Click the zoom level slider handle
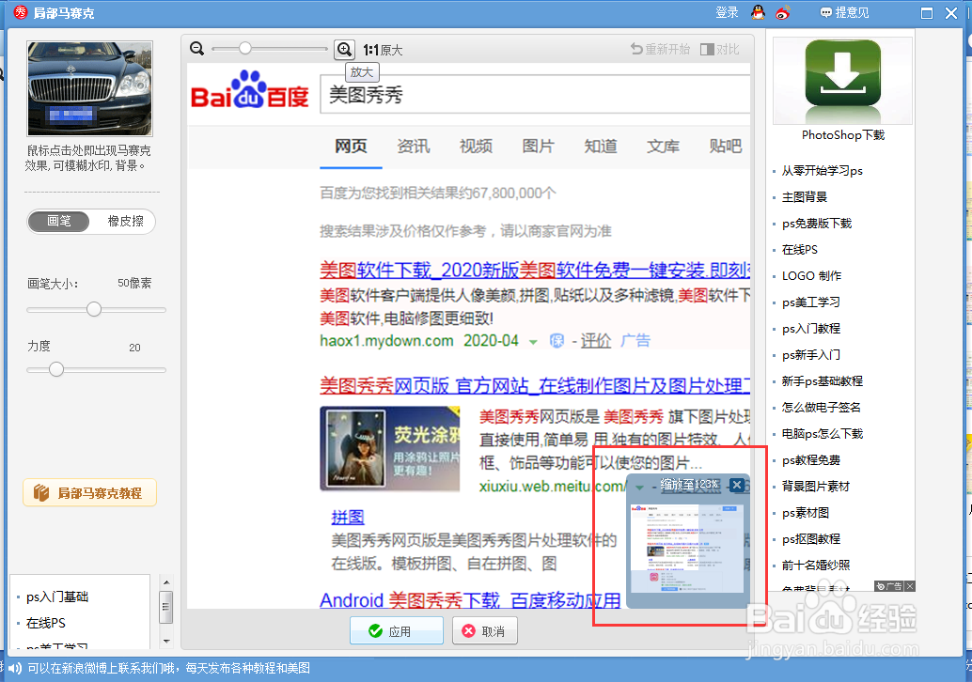Viewport: 972px width, 682px height. pyautogui.click(x=245, y=48)
